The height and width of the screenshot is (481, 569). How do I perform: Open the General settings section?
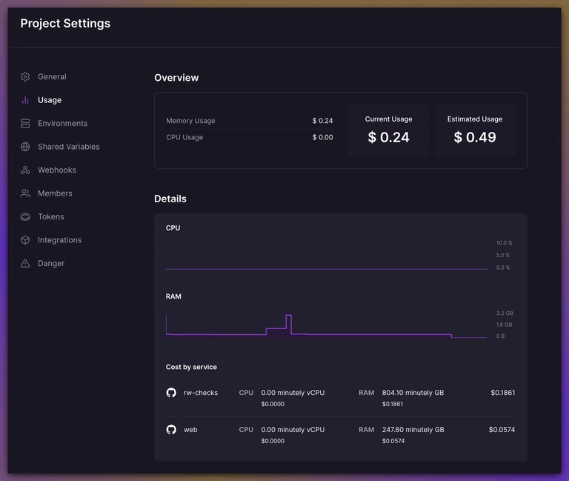(52, 76)
